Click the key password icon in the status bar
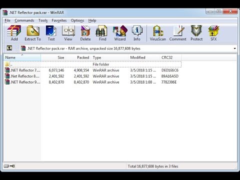Screen dimensions: 240x180 [12, 166]
